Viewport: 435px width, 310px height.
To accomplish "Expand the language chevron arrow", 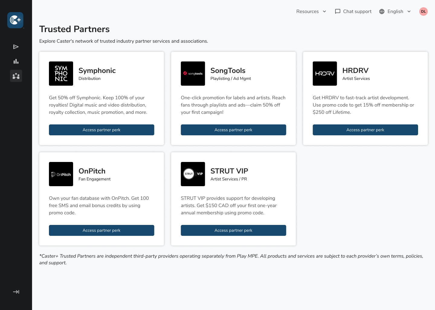I will coord(409,12).
